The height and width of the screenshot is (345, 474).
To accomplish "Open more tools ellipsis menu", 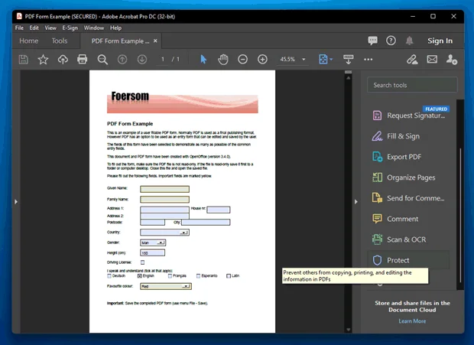I will (x=368, y=59).
